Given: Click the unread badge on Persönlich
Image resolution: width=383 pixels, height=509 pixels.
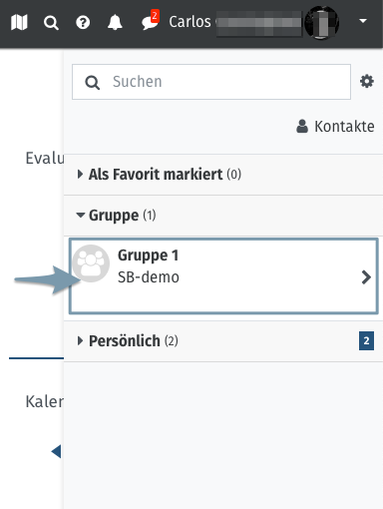Looking at the screenshot, I should click(x=366, y=340).
